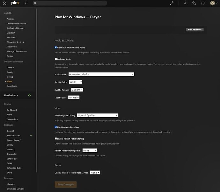The image size is (220, 192).
Task: Open Scheduled Tasks in sidebar
Action: 14,168
